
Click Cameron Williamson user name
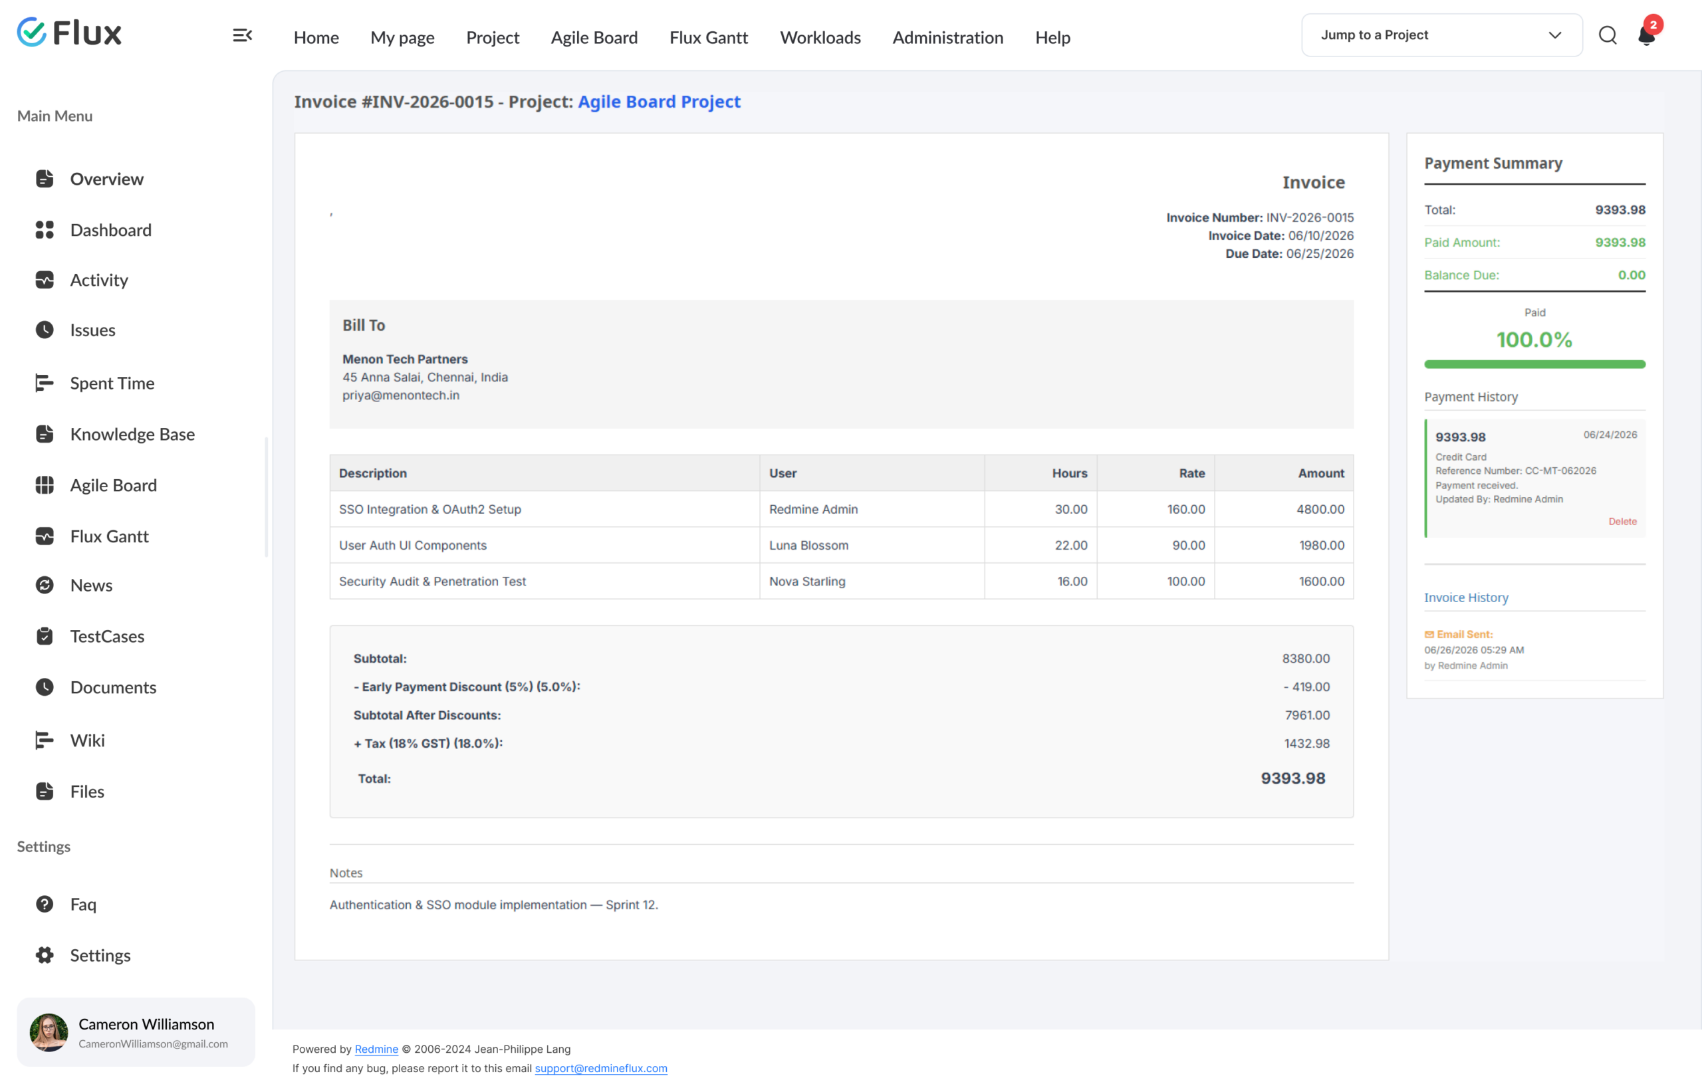pos(146,1024)
